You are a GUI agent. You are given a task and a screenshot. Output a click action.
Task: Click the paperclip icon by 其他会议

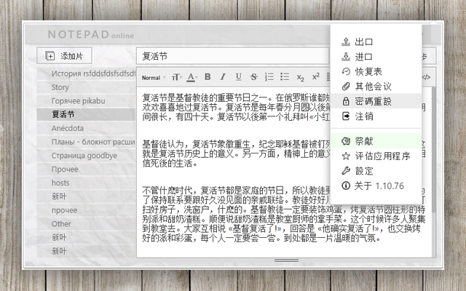point(346,87)
